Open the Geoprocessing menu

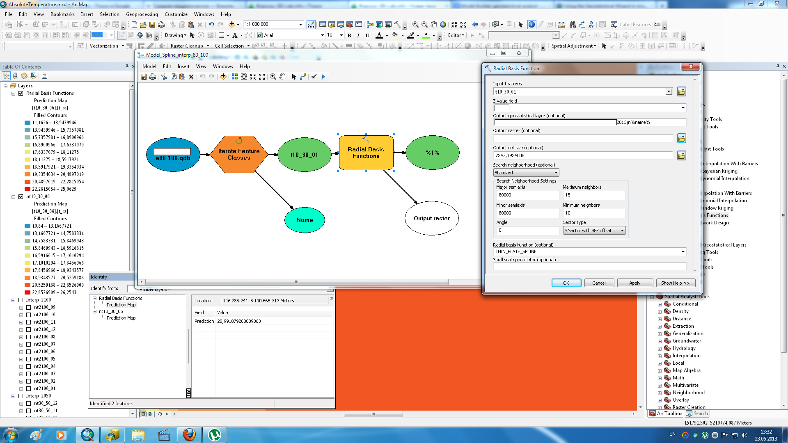tap(142, 14)
